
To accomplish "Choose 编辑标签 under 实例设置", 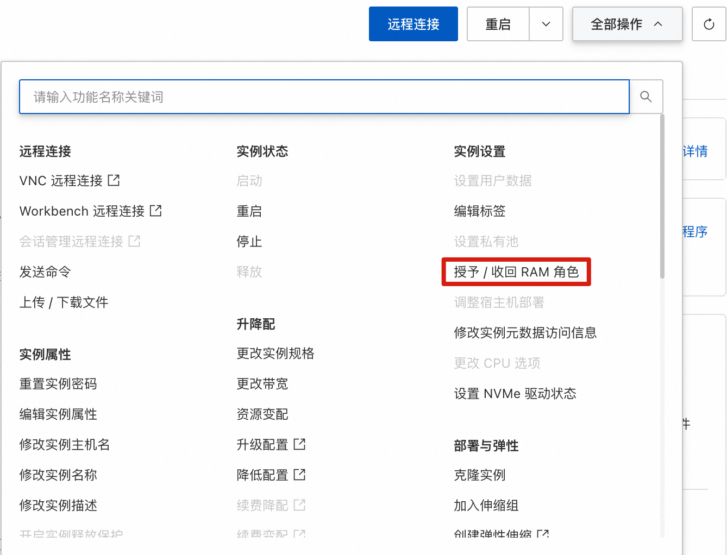I will (480, 211).
